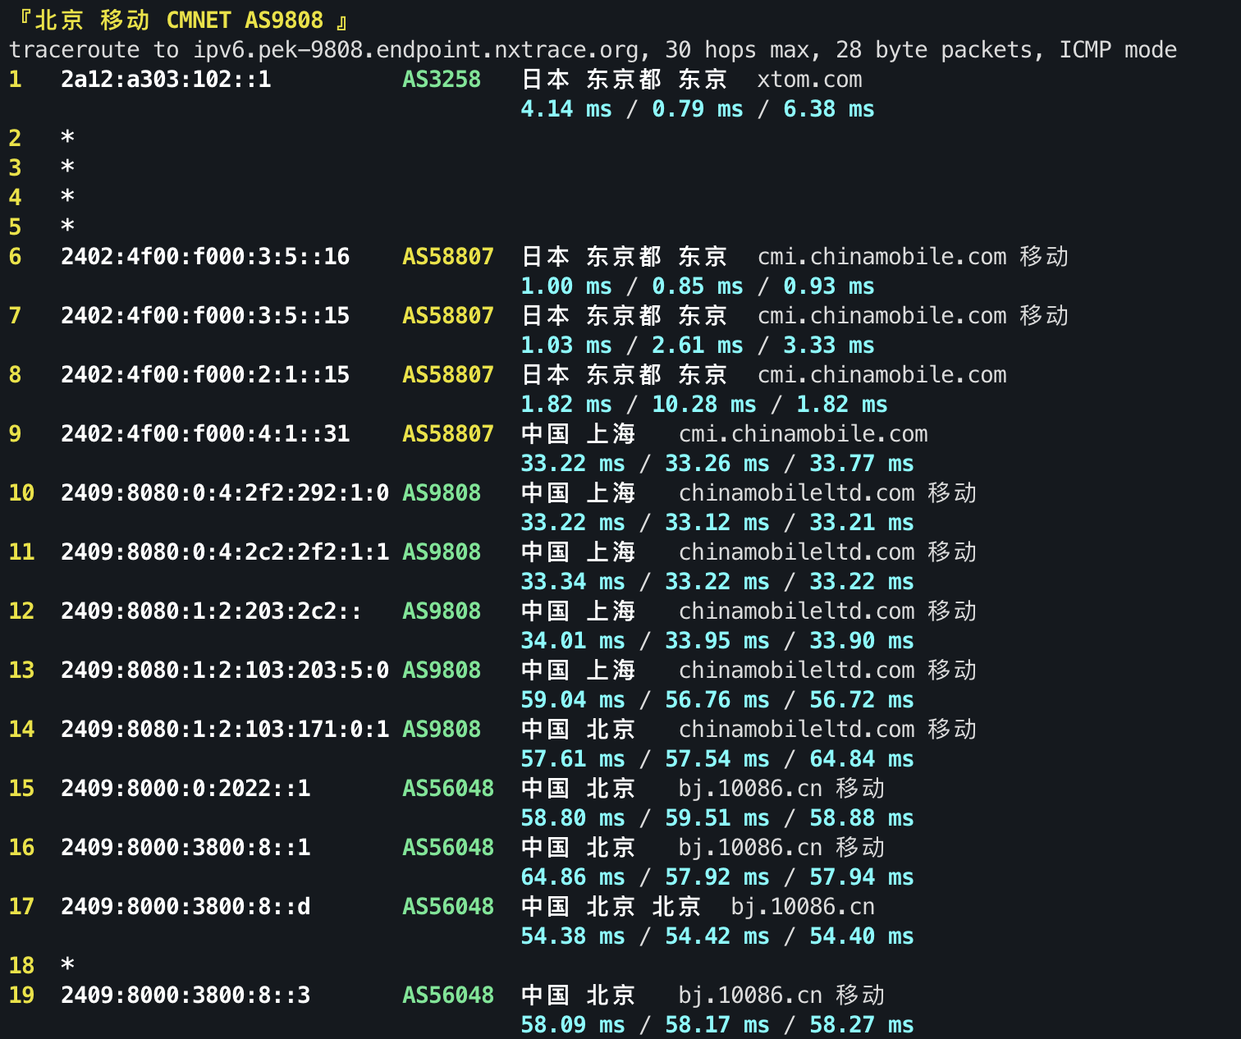This screenshot has height=1039, width=1241.
Task: Click AS56048 on hop 19
Action: pos(448,996)
